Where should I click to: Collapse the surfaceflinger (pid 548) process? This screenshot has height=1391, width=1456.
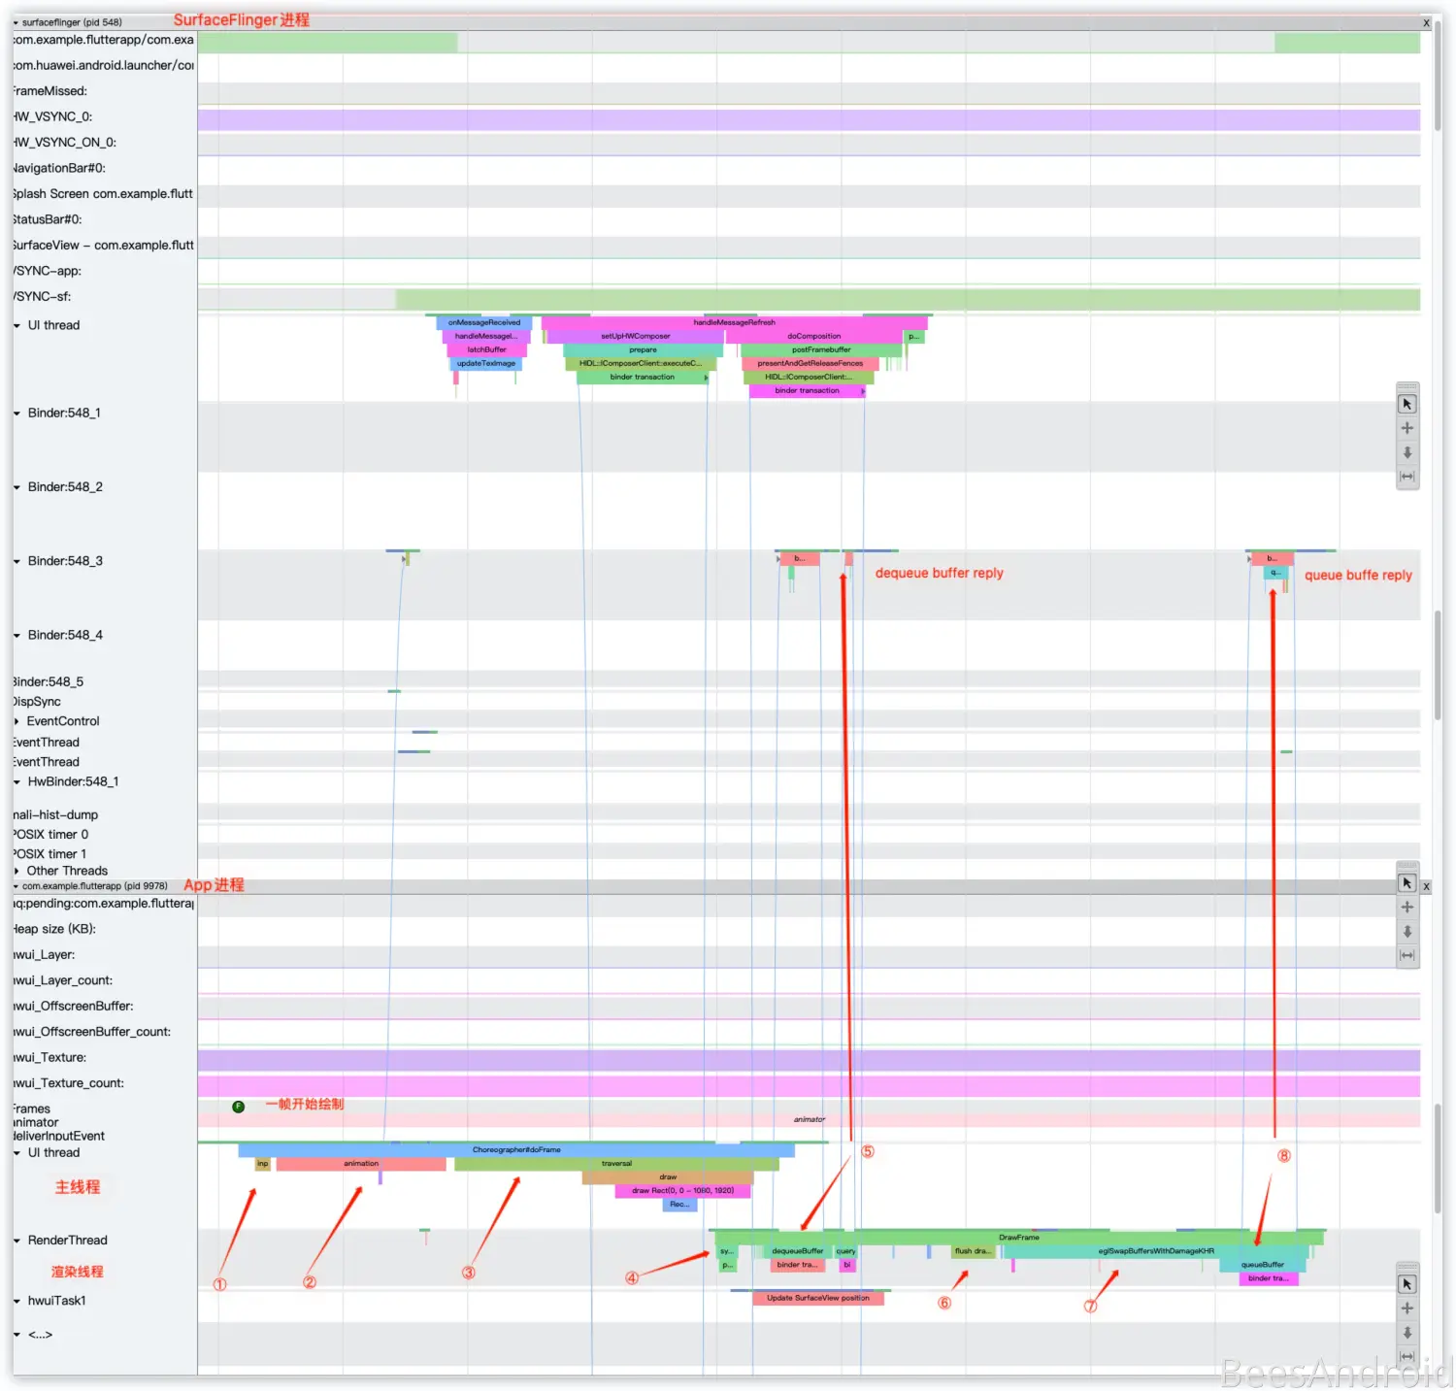point(16,22)
